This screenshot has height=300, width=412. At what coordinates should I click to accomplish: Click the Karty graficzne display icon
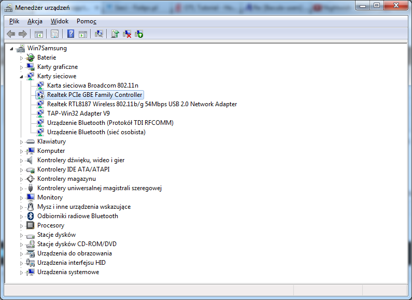point(31,67)
